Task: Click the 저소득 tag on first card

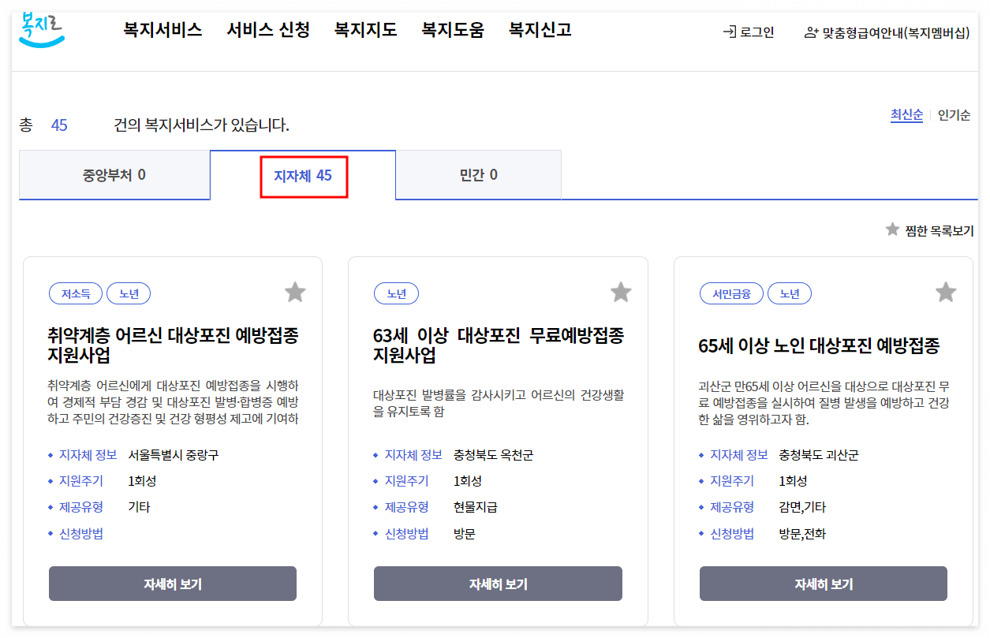Action: coord(76,294)
